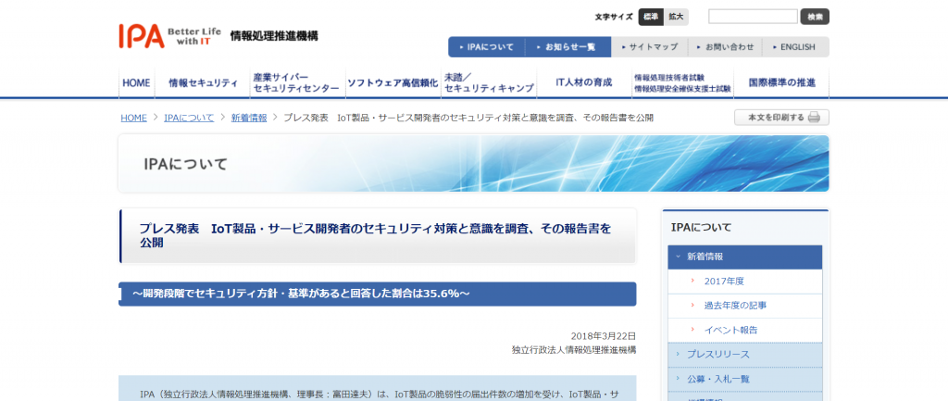Click HOME breadcrumb link
Viewport: 948px width, 401px height.
click(x=133, y=118)
